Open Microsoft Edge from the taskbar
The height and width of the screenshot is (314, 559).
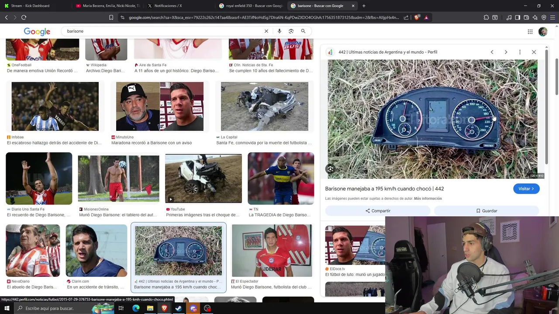pos(136,308)
